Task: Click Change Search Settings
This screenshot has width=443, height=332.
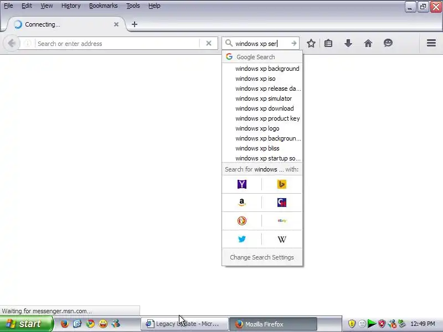Action: click(x=262, y=257)
